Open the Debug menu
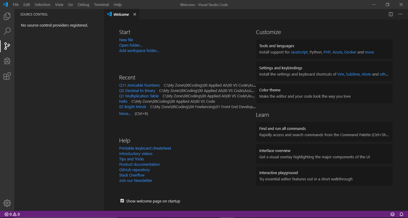Screen dimensions: 408x218 pyautogui.click(x=83, y=4)
